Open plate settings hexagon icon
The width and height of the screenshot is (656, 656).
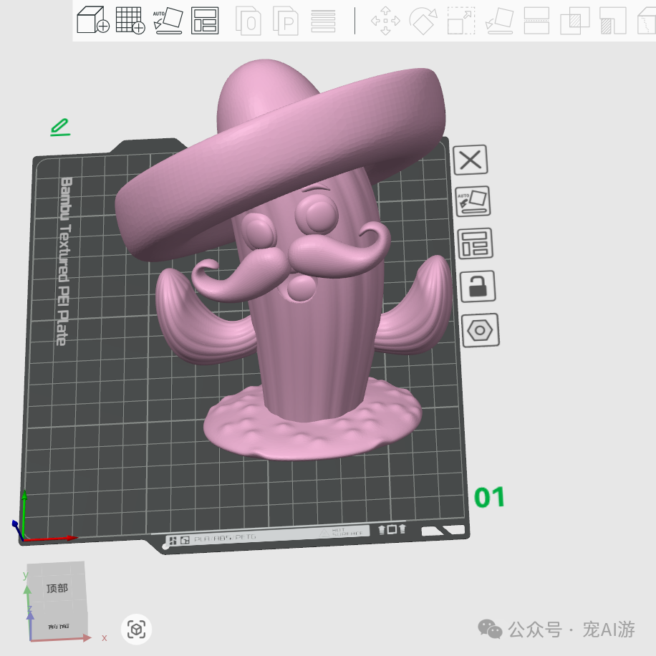tap(481, 330)
